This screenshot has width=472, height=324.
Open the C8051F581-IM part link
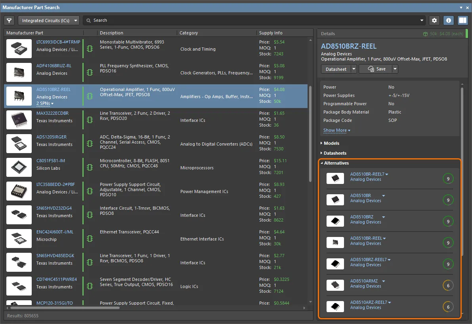(x=51, y=161)
